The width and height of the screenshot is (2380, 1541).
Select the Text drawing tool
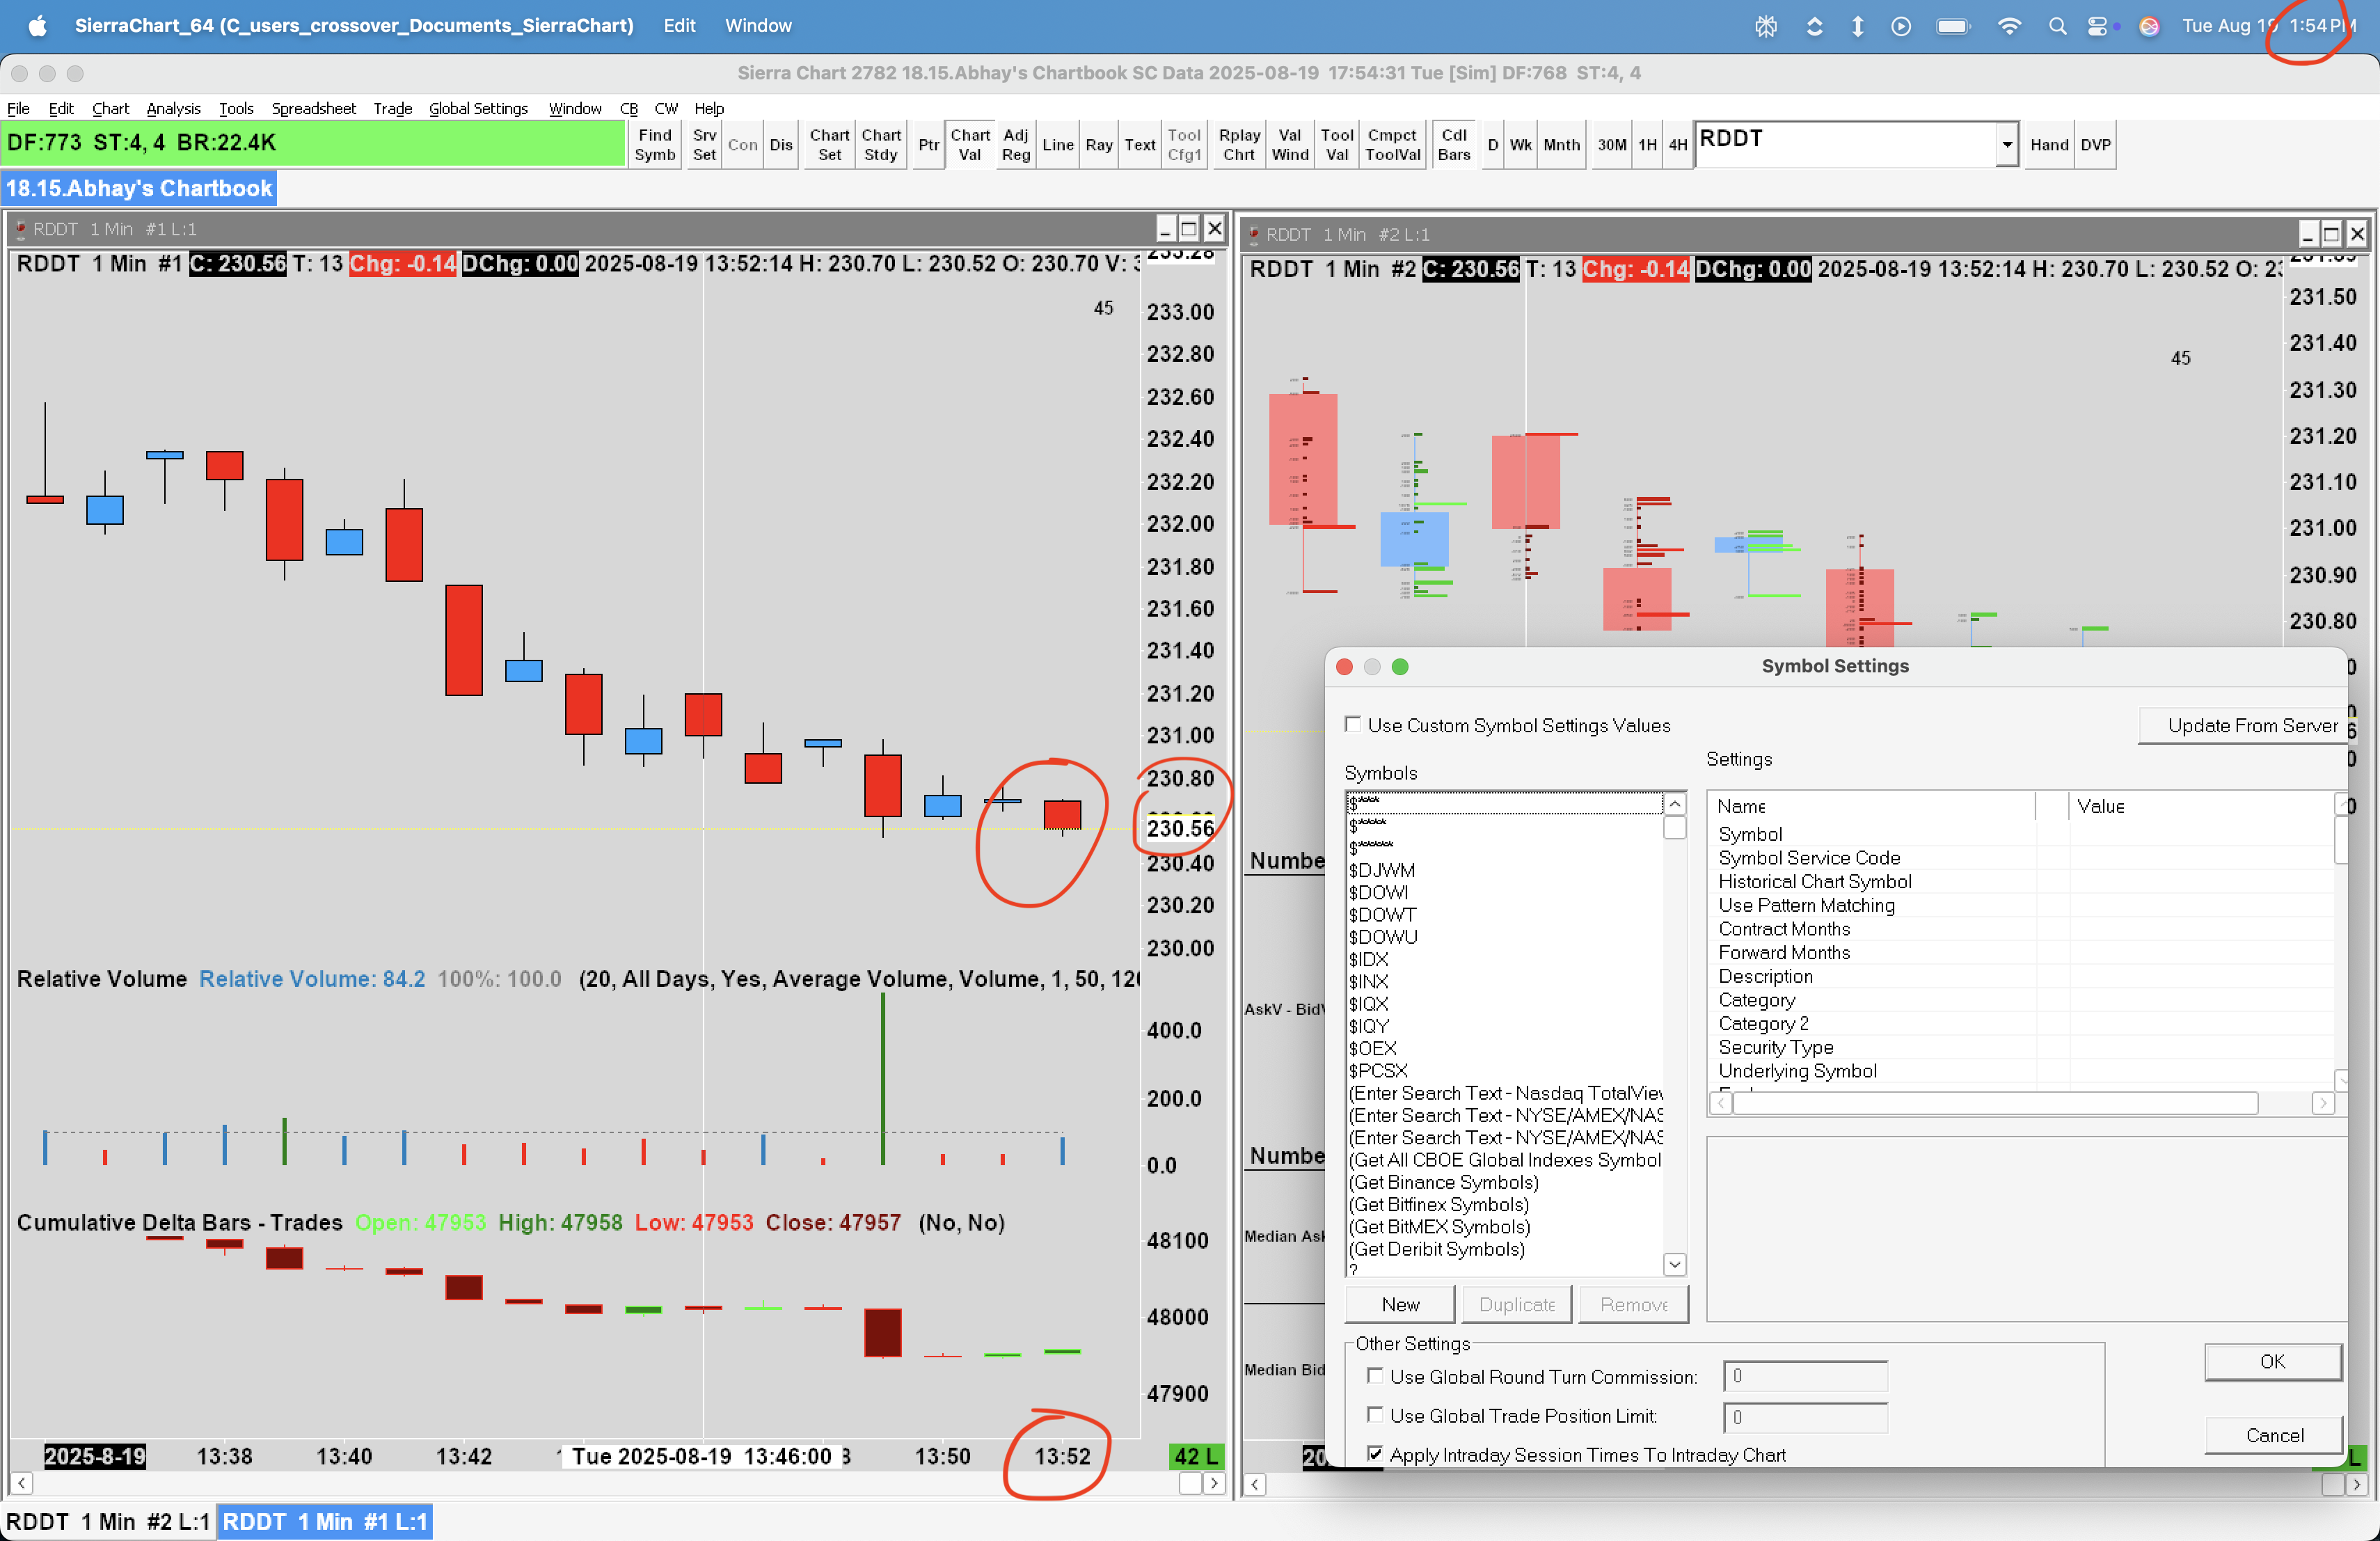(x=1139, y=145)
